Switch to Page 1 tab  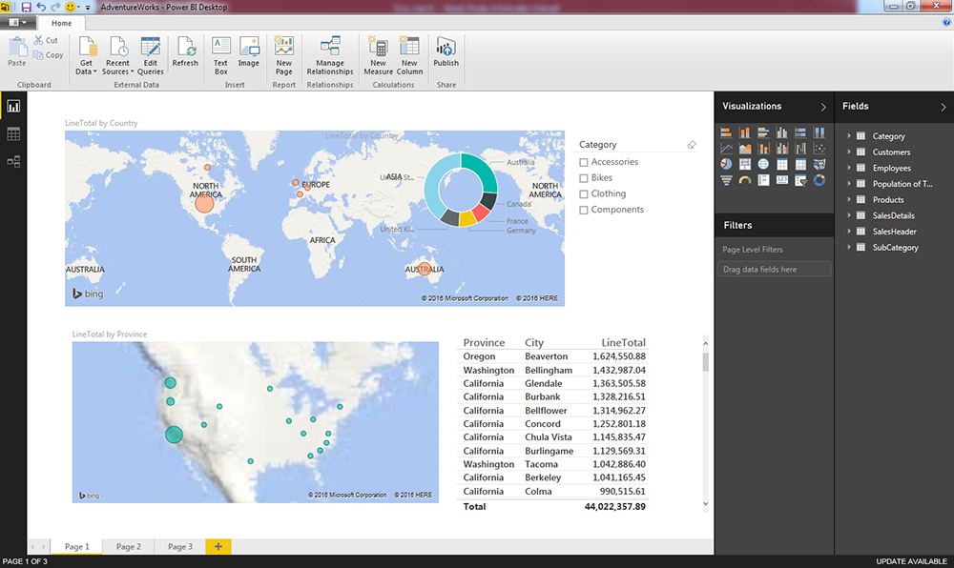77,547
